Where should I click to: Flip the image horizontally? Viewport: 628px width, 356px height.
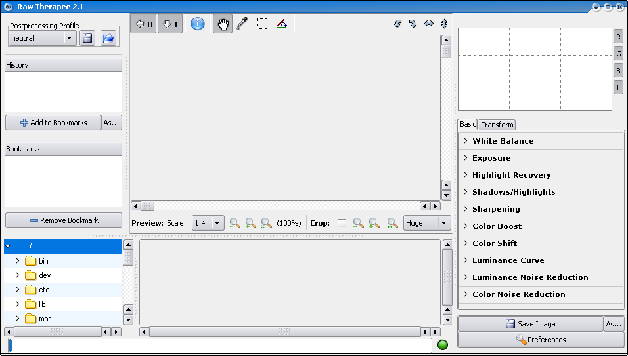429,24
